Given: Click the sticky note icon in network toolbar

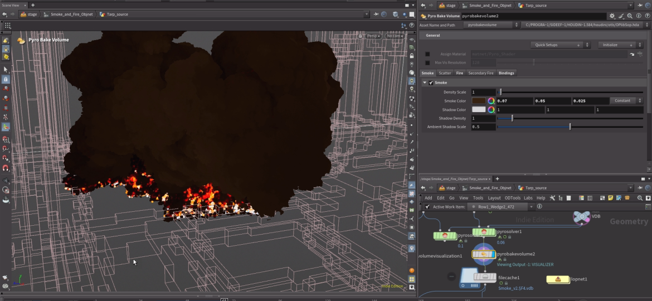Looking at the screenshot, I should (x=610, y=198).
